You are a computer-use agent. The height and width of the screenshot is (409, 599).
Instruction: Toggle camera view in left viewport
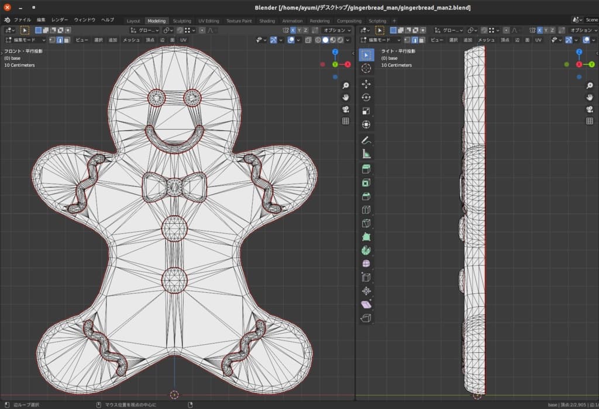tap(345, 109)
